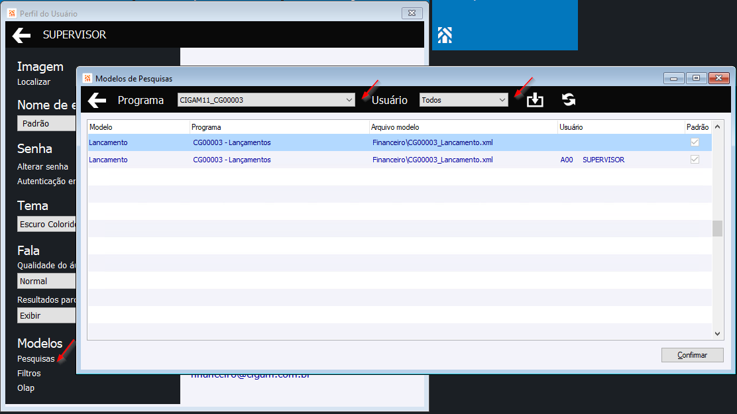Viewport: 737px width, 414px height.
Task: Click Autenticação option under Senha
Action: [x=46, y=181]
